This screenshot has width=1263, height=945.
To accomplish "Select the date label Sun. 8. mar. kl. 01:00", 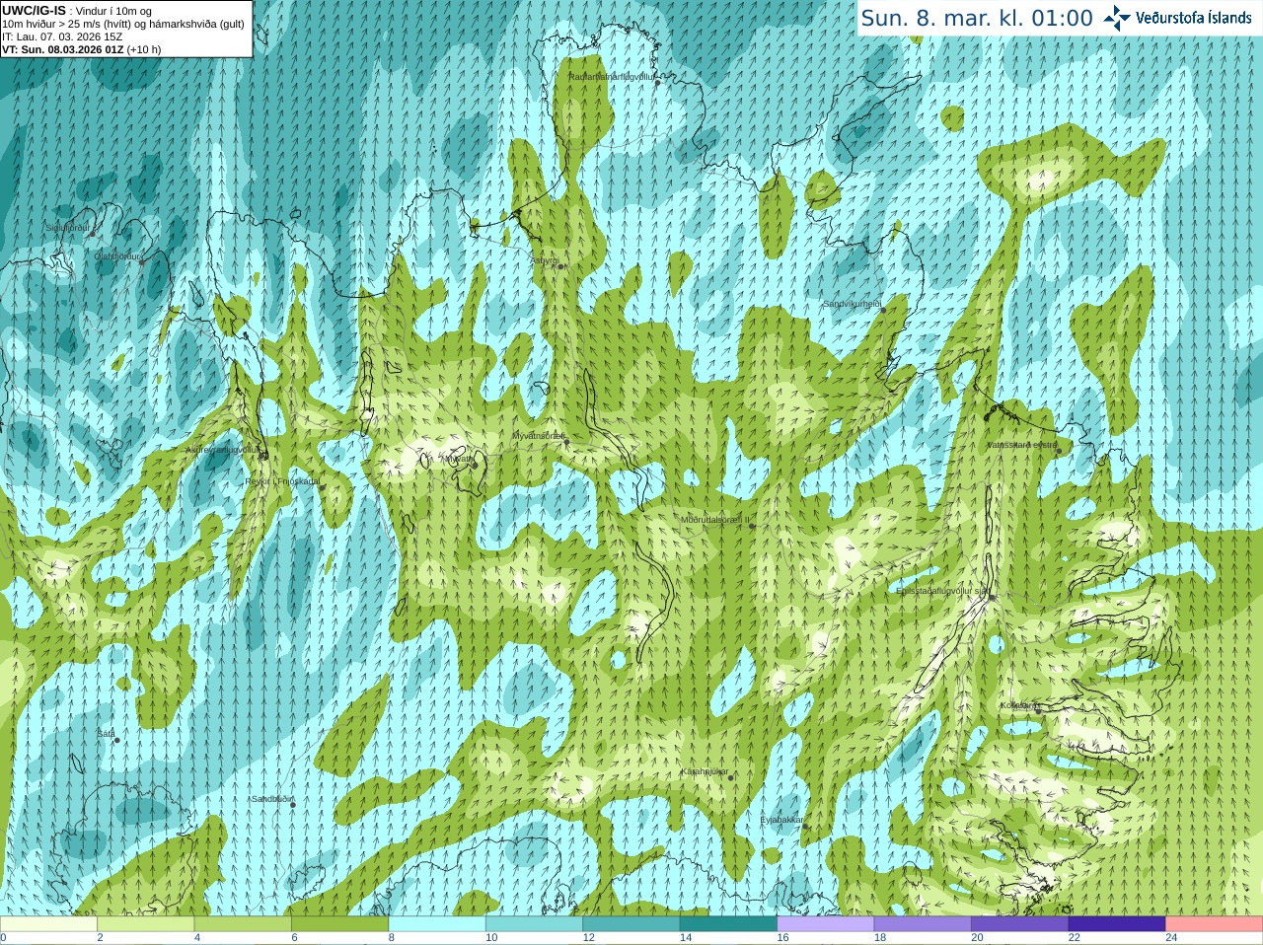I will [977, 18].
